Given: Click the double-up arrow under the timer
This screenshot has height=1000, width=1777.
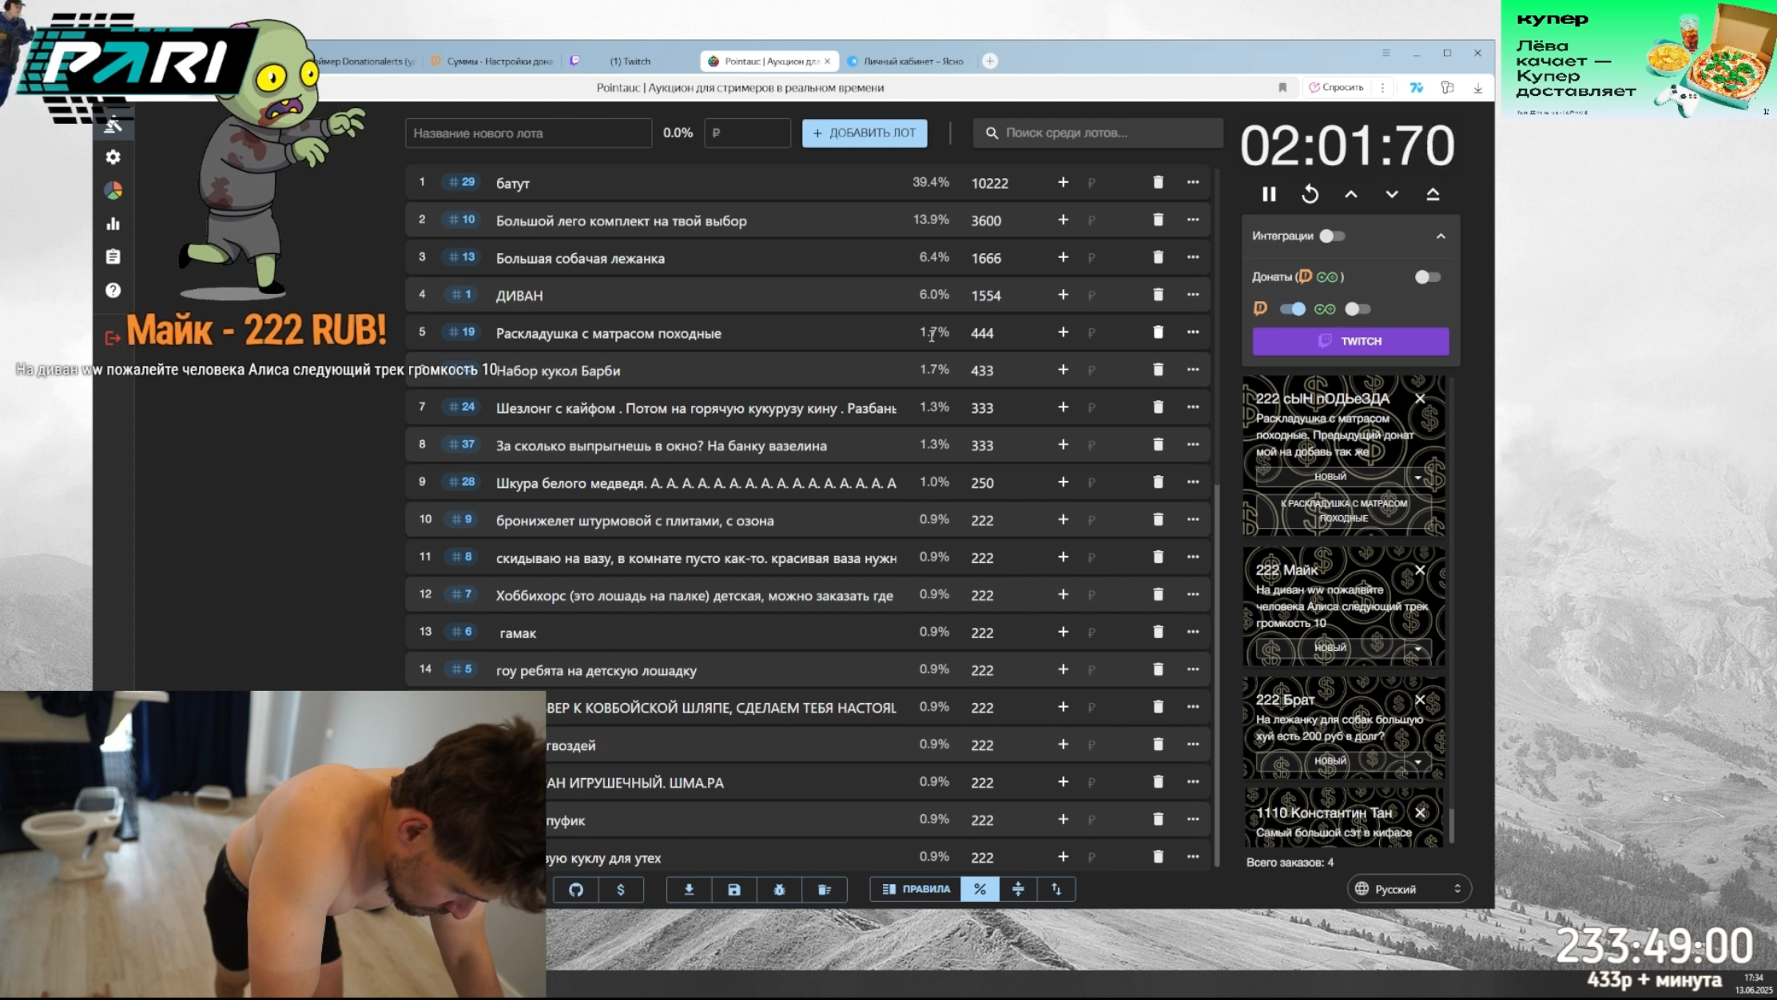Looking at the screenshot, I should [x=1433, y=194].
